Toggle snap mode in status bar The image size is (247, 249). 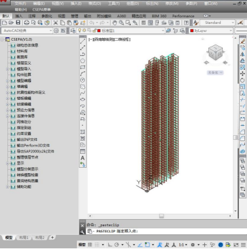coord(97,244)
